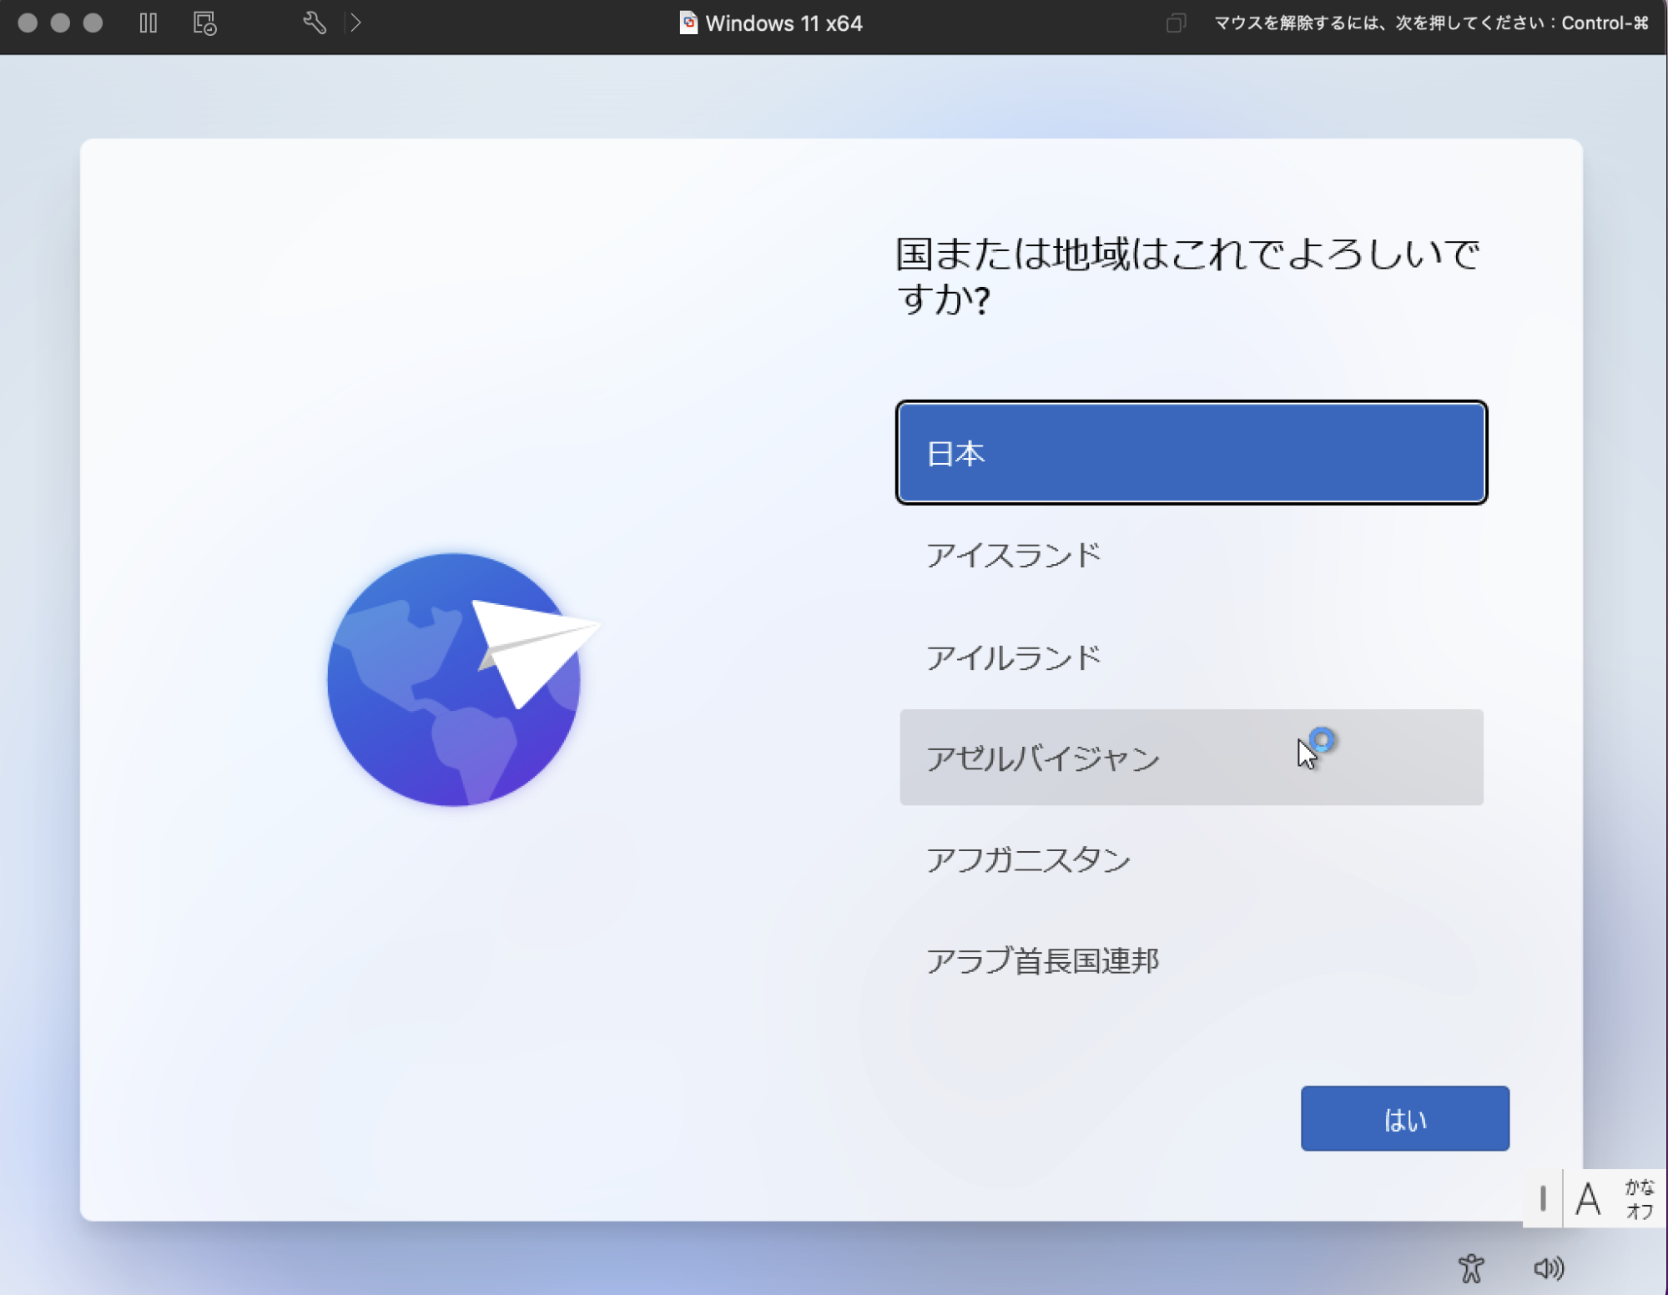Click the speaker icon to adjust sound

tap(1550, 1267)
